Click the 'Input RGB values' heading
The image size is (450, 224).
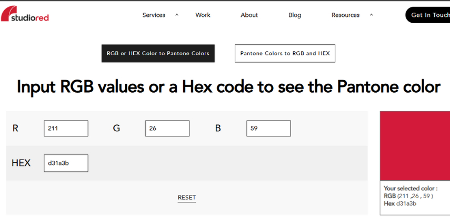pos(228,87)
